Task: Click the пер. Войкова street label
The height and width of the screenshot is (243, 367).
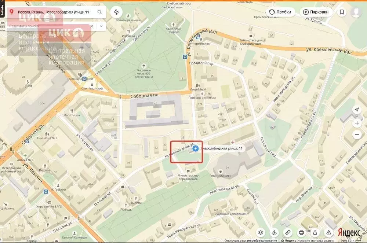Action: [x=304, y=194]
